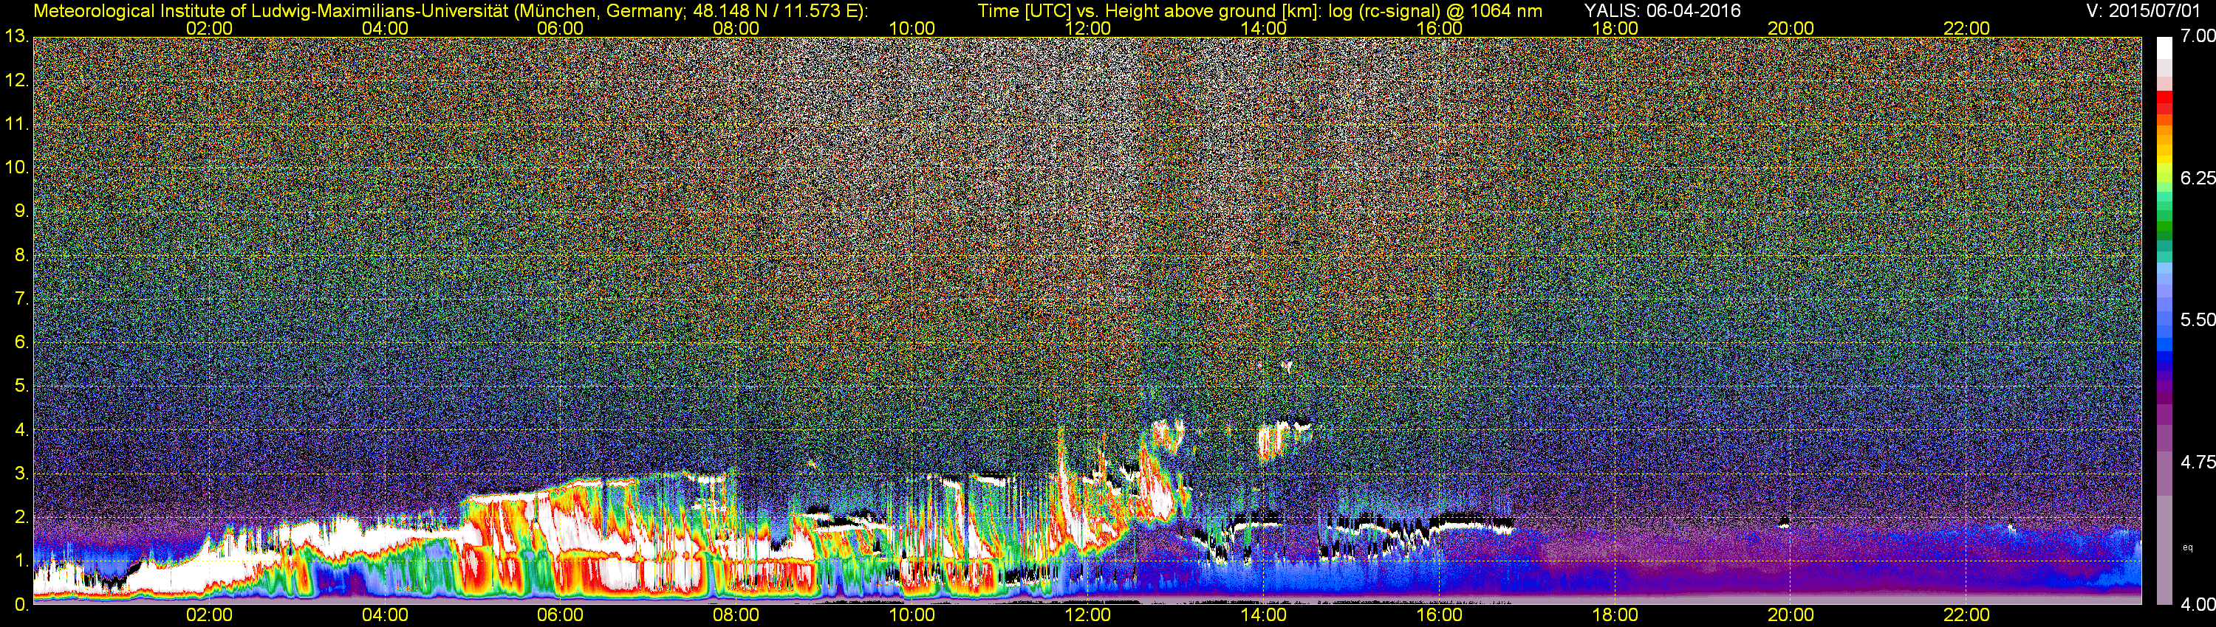Click the 9 km height axis label

[x=21, y=211]
